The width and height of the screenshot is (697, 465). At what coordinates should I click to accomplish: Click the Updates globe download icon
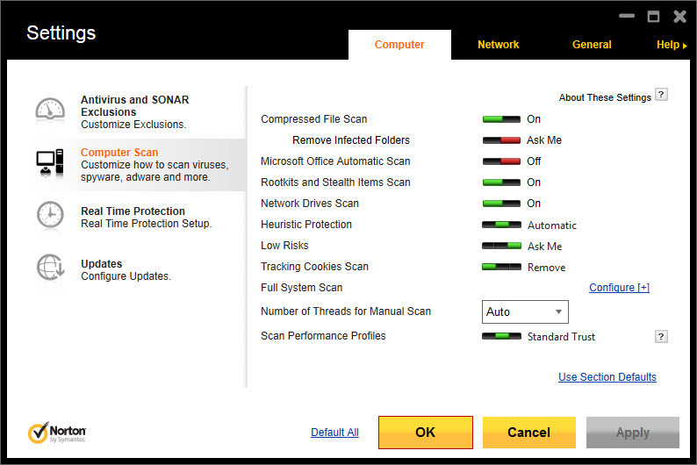click(50, 268)
